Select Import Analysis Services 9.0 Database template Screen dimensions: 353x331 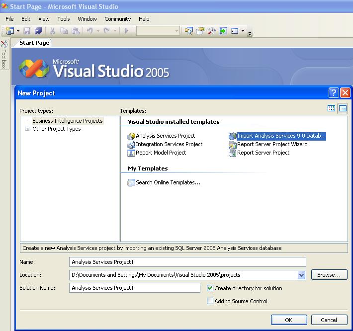point(277,136)
